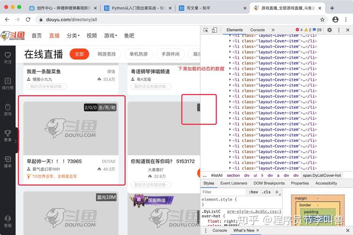The height and width of the screenshot is (235, 353).
Task: Open the Accessibility tab
Action: point(326,183)
